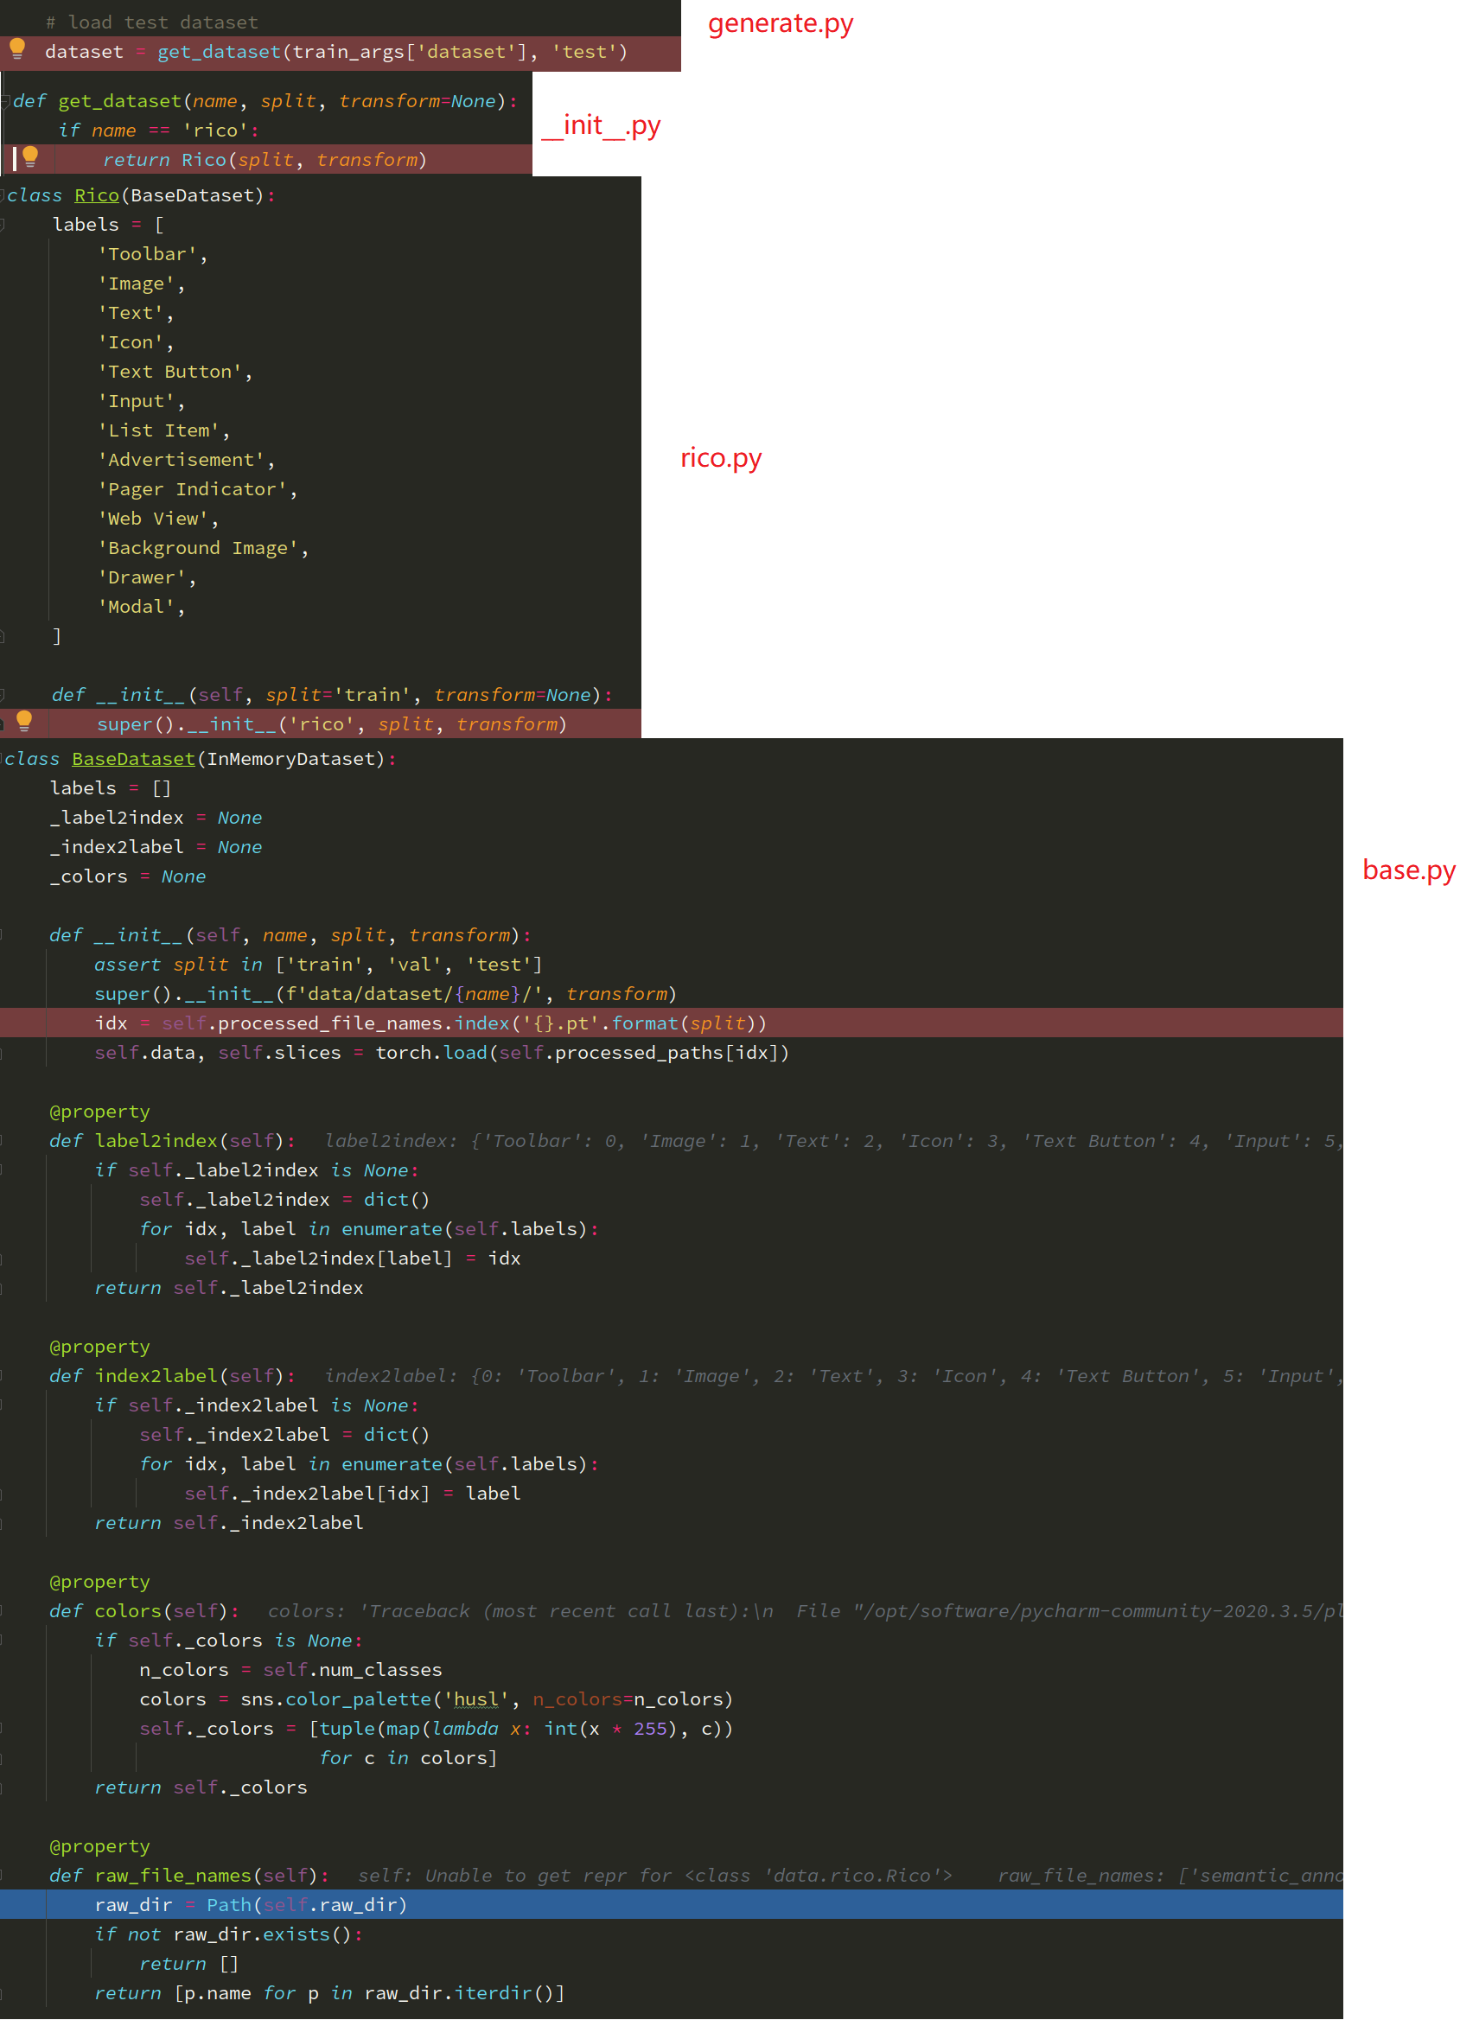Viewport: 1460px width, 2020px height.
Task: Click the rico.py file label
Action: click(x=720, y=458)
